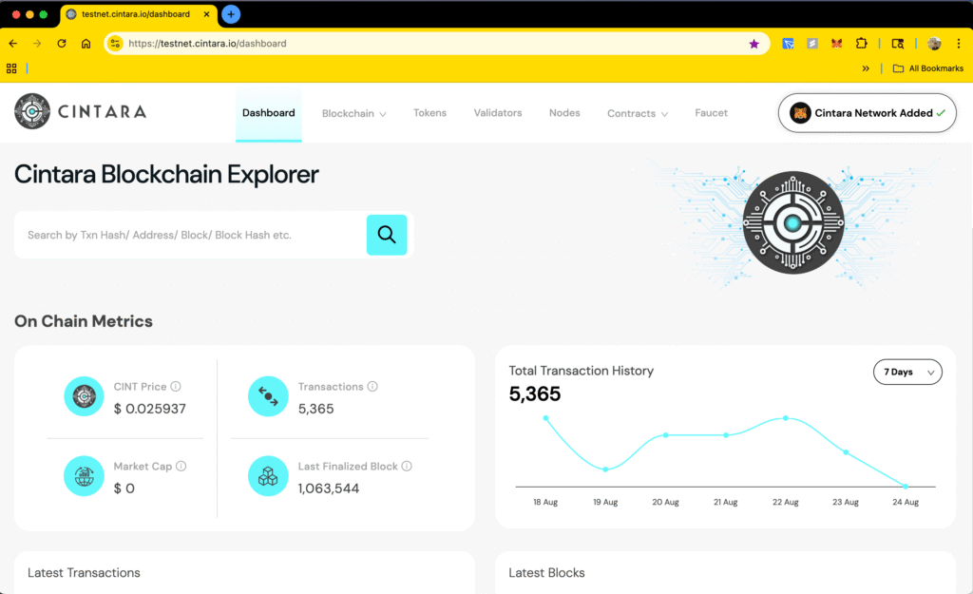Screen dimensions: 973x594
Task: Expand the Blockchain navigation menu
Action: pos(353,114)
